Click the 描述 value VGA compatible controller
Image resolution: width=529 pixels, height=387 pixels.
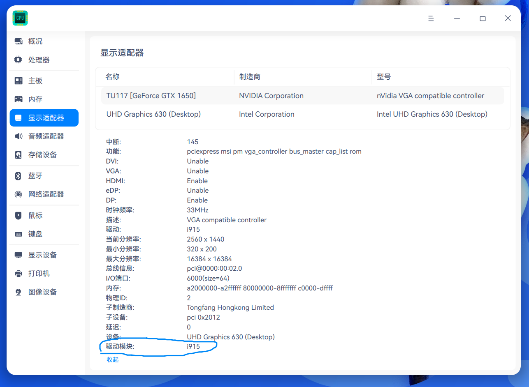coord(227,220)
